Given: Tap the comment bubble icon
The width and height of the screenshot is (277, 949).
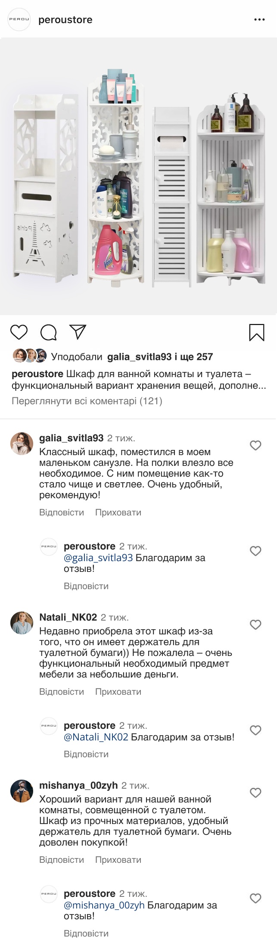Looking at the screenshot, I should 49,332.
